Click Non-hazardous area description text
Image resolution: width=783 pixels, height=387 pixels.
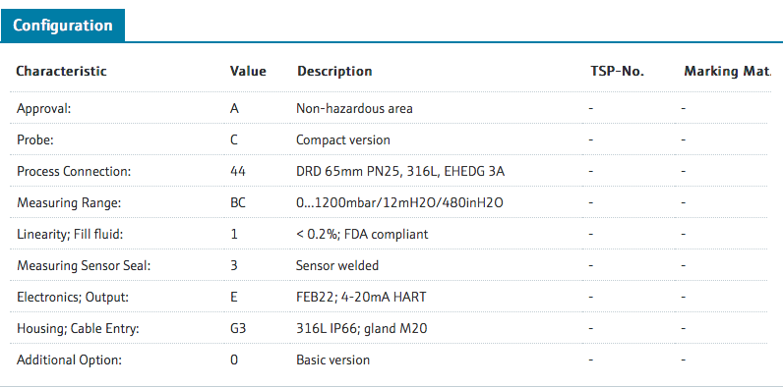point(354,109)
